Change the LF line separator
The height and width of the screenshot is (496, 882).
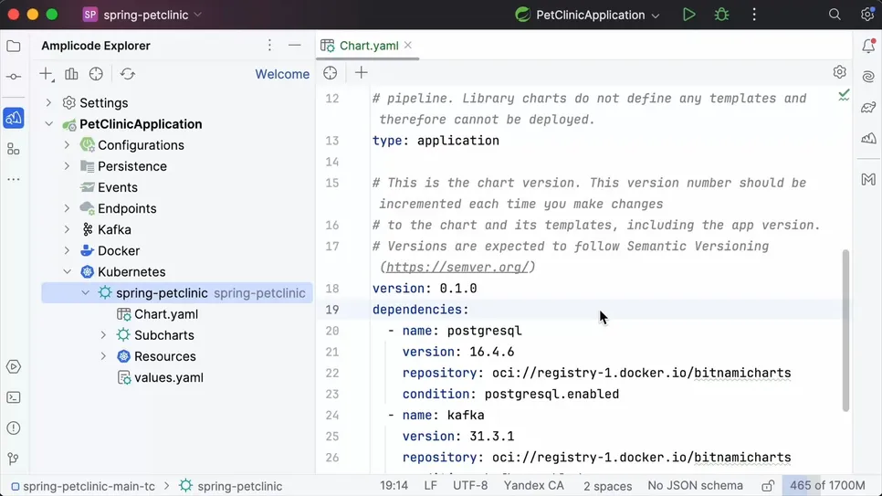coord(430,486)
